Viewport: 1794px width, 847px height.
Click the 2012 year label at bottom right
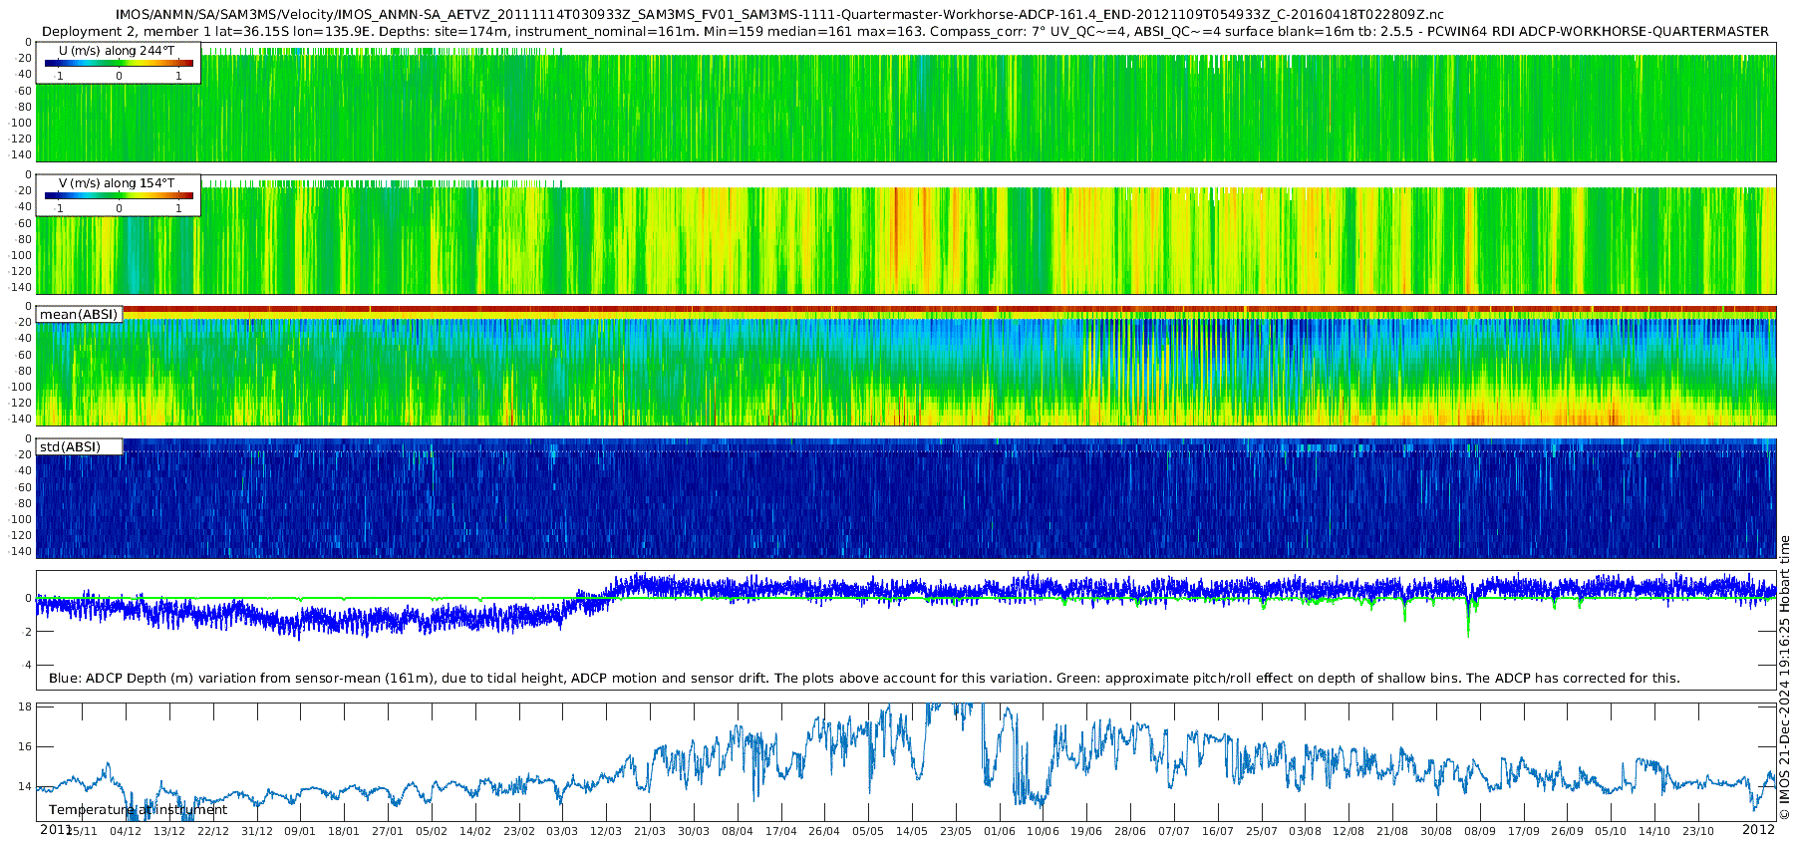[x=1758, y=829]
